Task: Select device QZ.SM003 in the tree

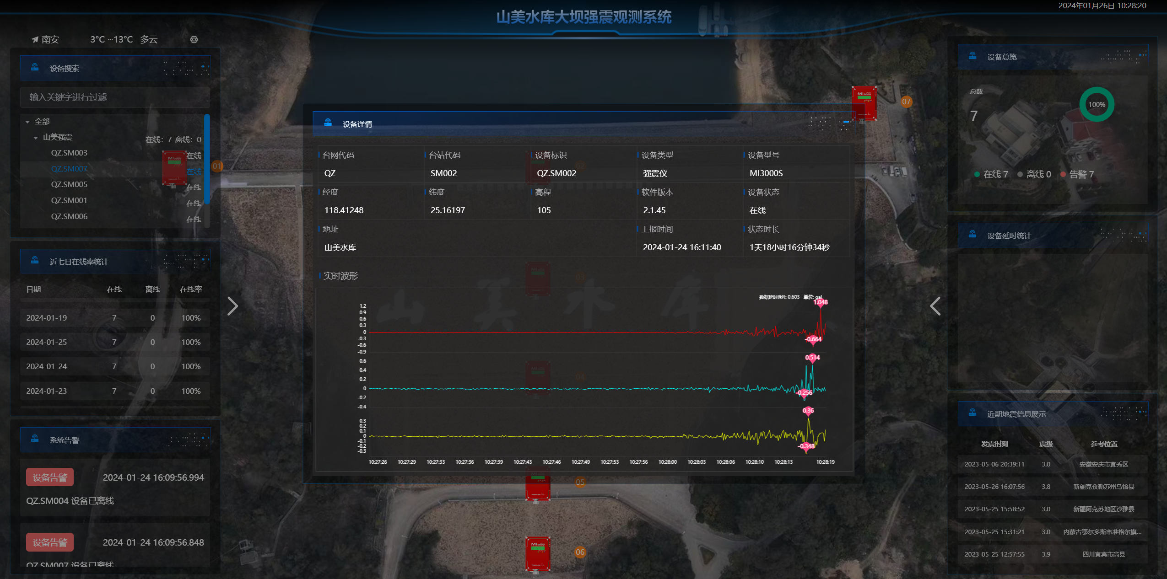Action: pyautogui.click(x=69, y=153)
